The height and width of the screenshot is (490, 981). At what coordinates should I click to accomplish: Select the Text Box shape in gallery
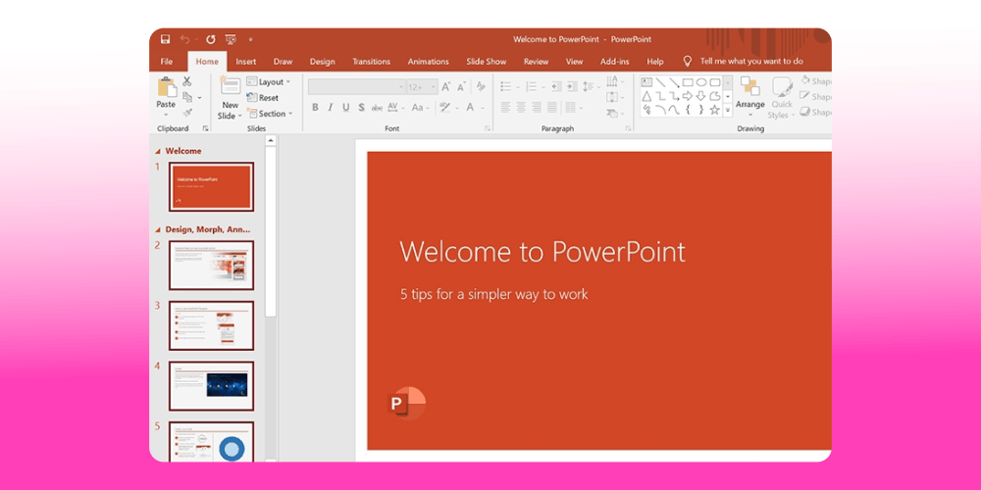pos(646,82)
